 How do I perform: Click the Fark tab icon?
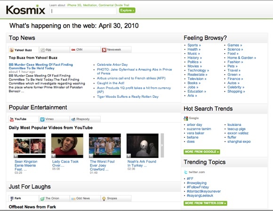click(12, 198)
